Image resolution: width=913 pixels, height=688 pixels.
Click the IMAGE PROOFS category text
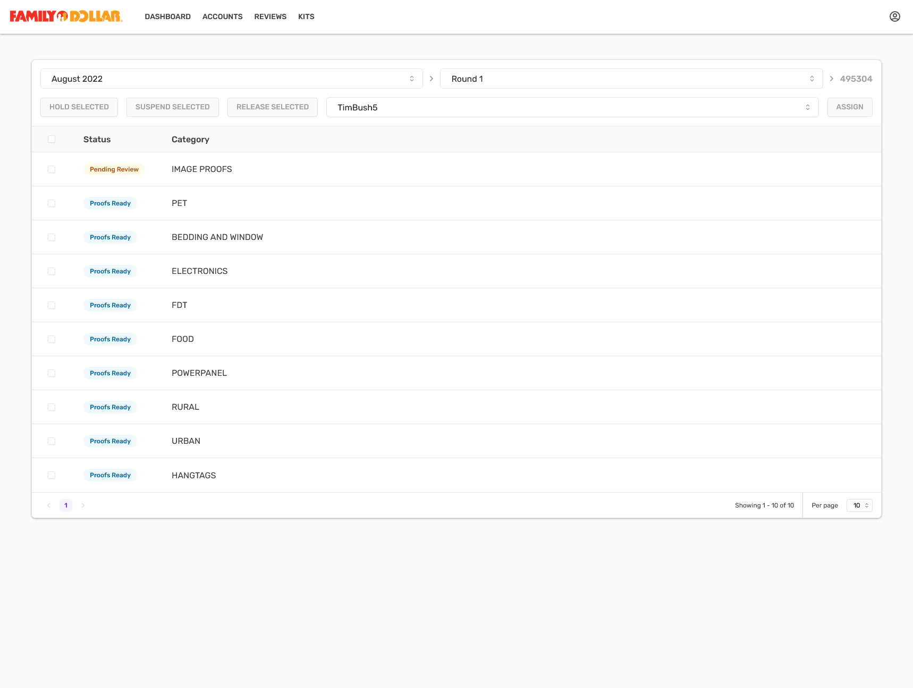click(x=202, y=169)
